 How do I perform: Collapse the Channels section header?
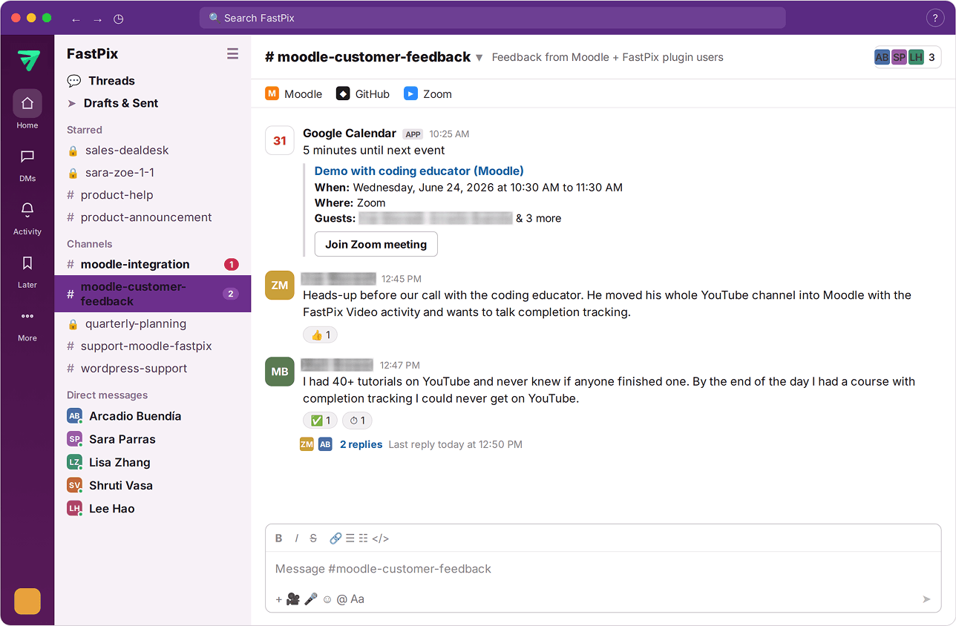90,244
